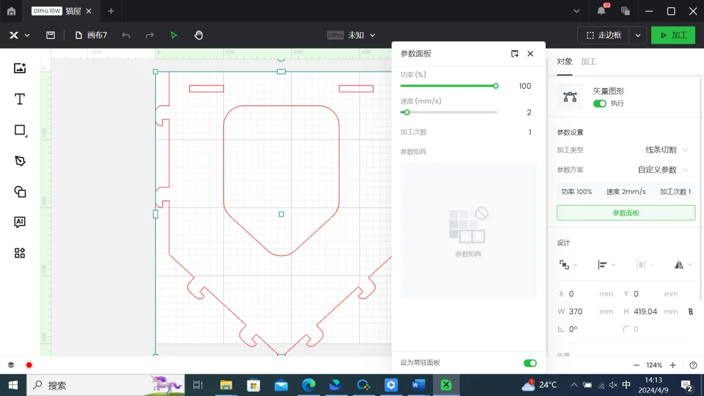Choose the pen vector drawing tool

click(20, 161)
